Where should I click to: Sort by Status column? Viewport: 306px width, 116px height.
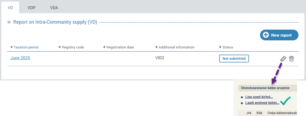pos(226,47)
